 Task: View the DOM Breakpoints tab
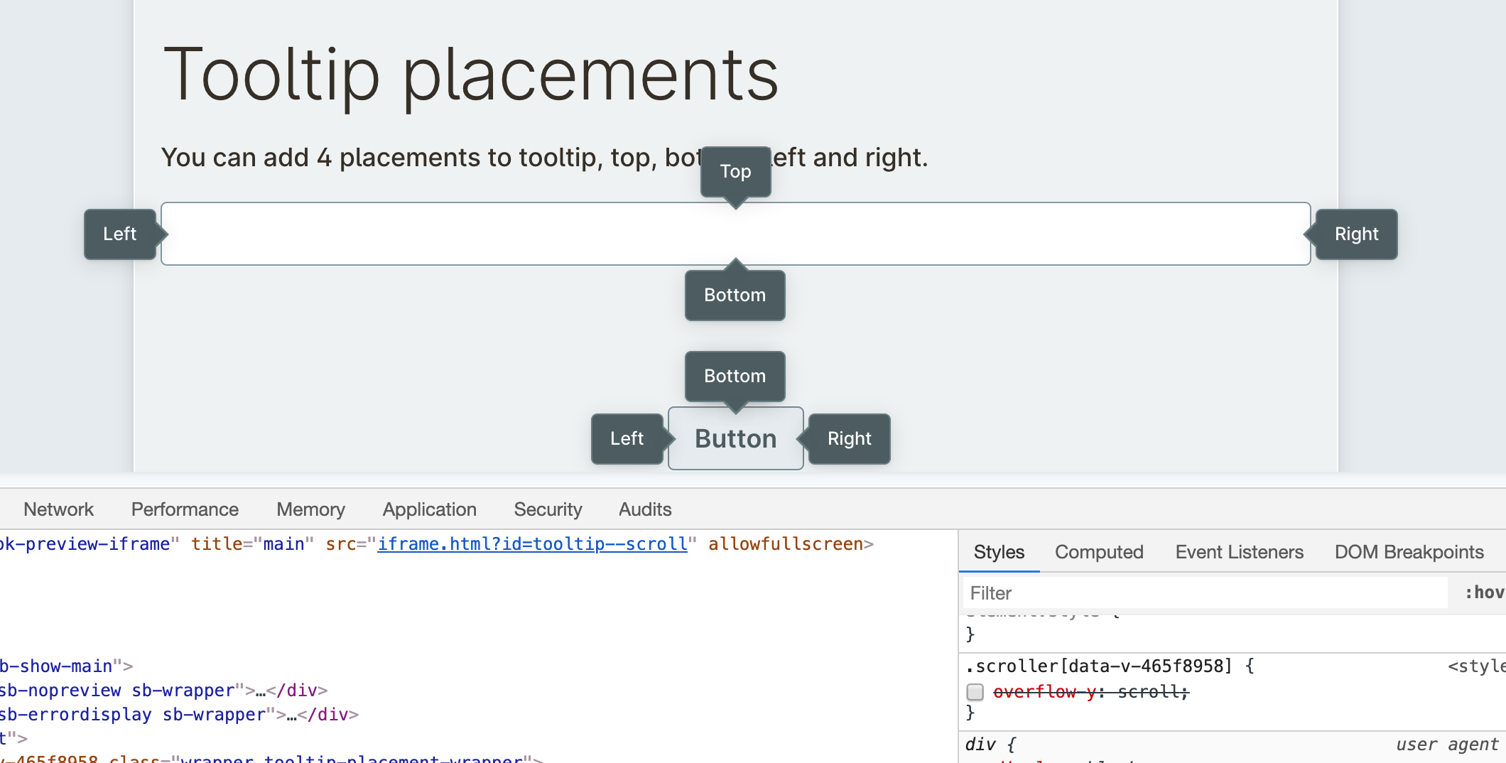coord(1409,552)
